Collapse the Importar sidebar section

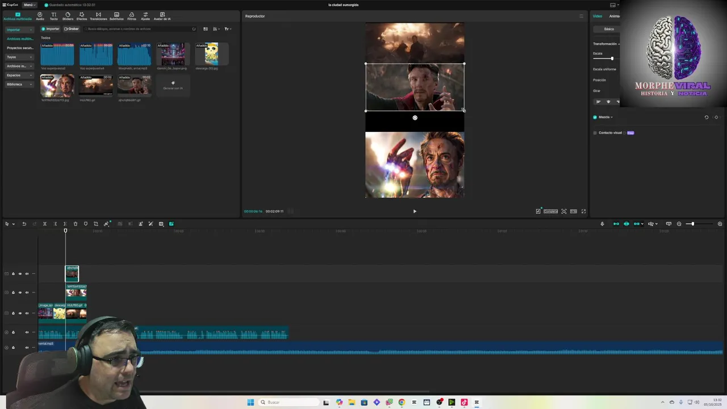(x=19, y=30)
